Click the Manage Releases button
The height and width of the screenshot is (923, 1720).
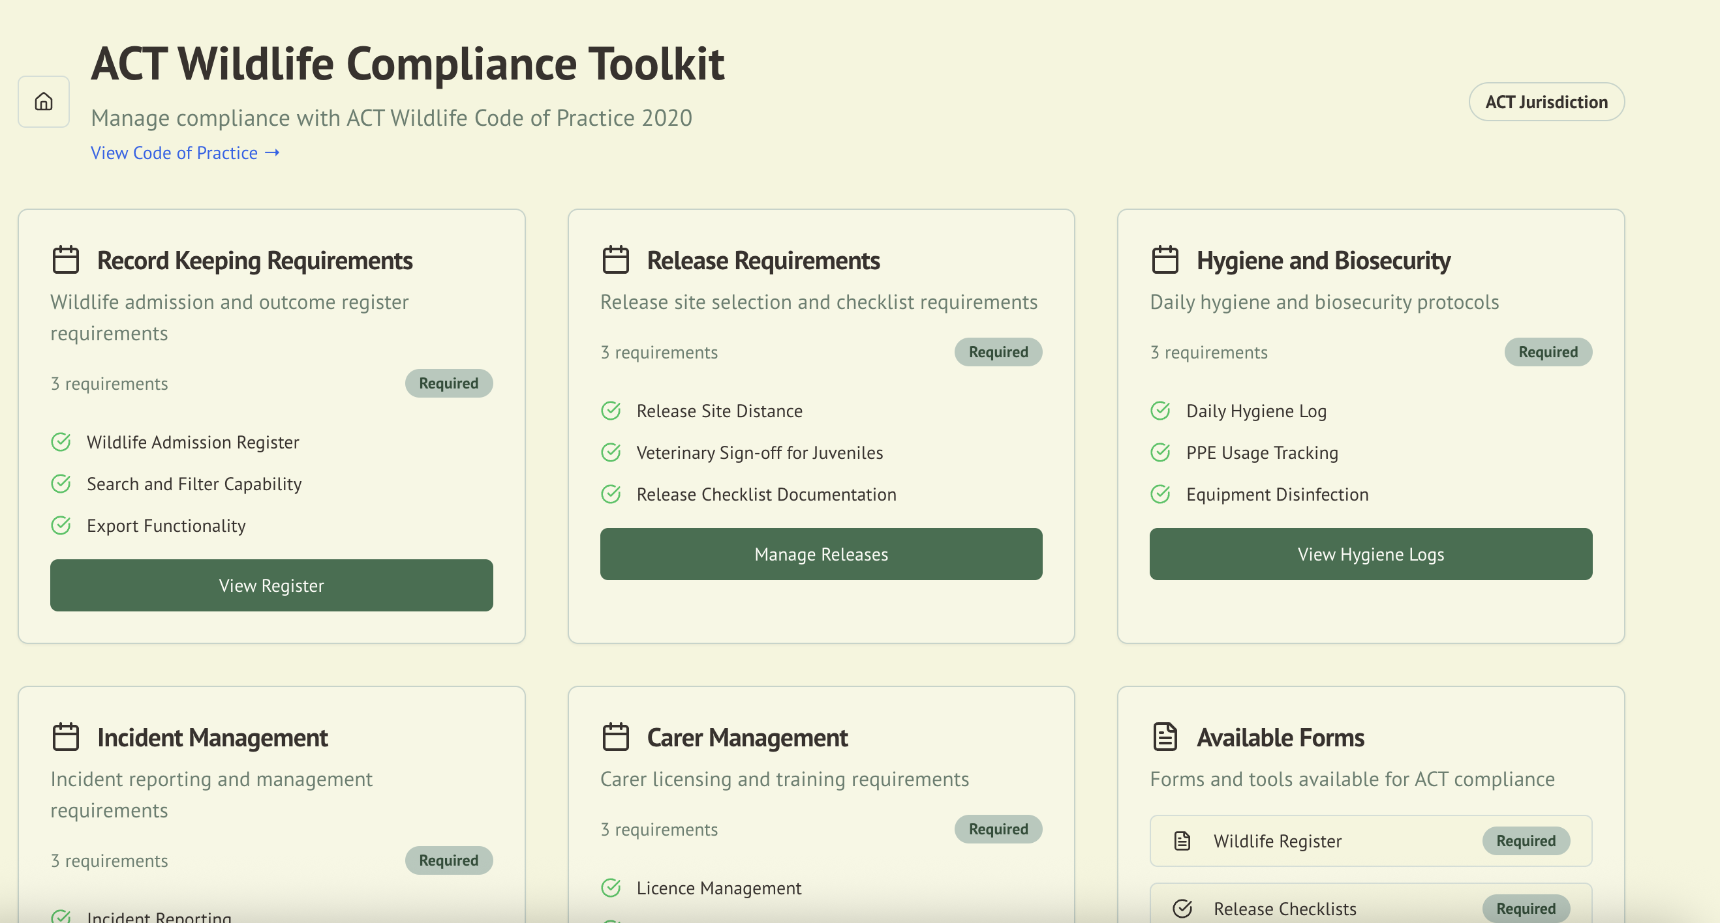821,554
